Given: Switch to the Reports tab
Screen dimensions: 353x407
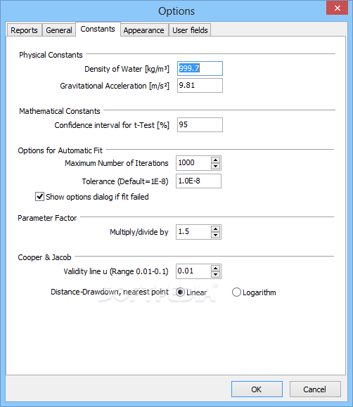Looking at the screenshot, I should (x=24, y=30).
